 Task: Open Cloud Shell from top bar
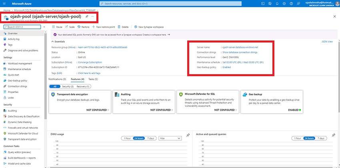coord(263,4)
